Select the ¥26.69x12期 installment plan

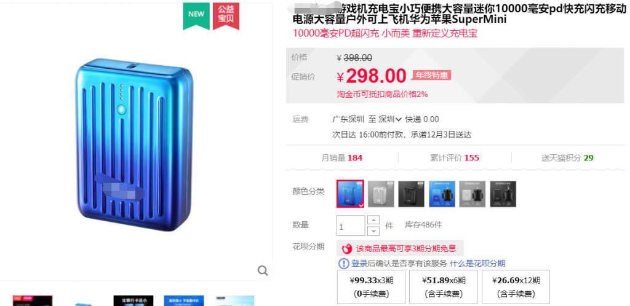click(x=516, y=287)
